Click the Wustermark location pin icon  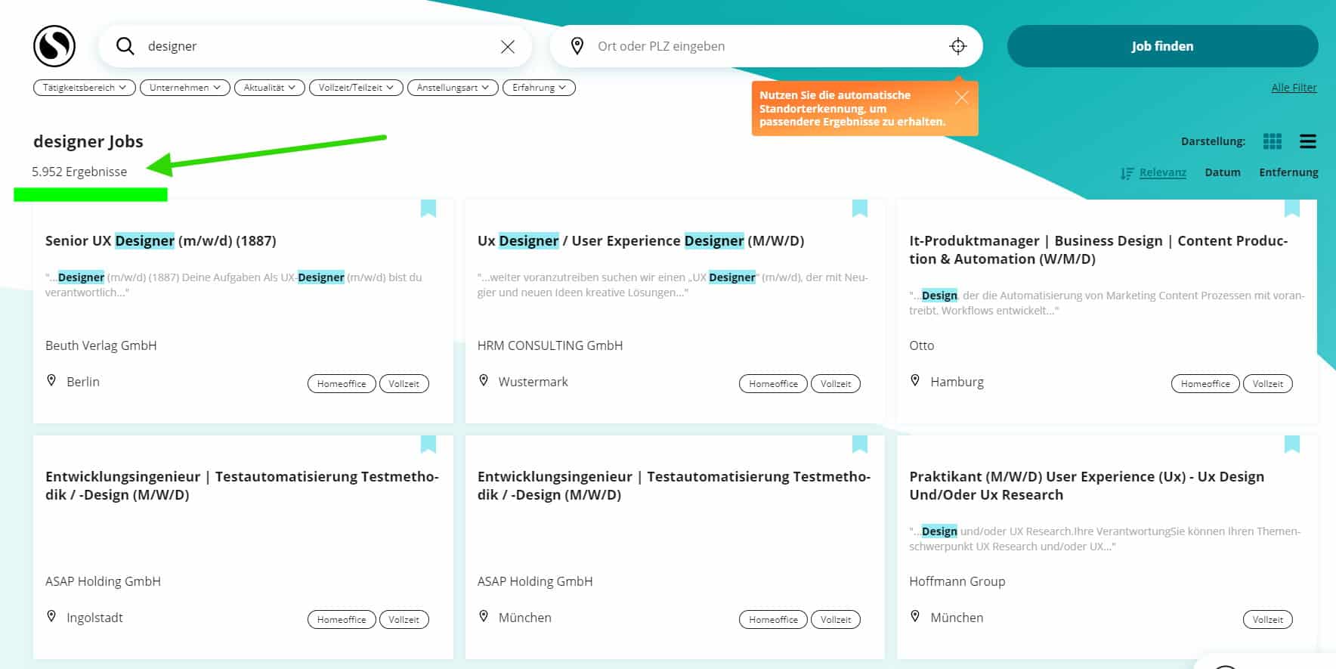pos(484,380)
